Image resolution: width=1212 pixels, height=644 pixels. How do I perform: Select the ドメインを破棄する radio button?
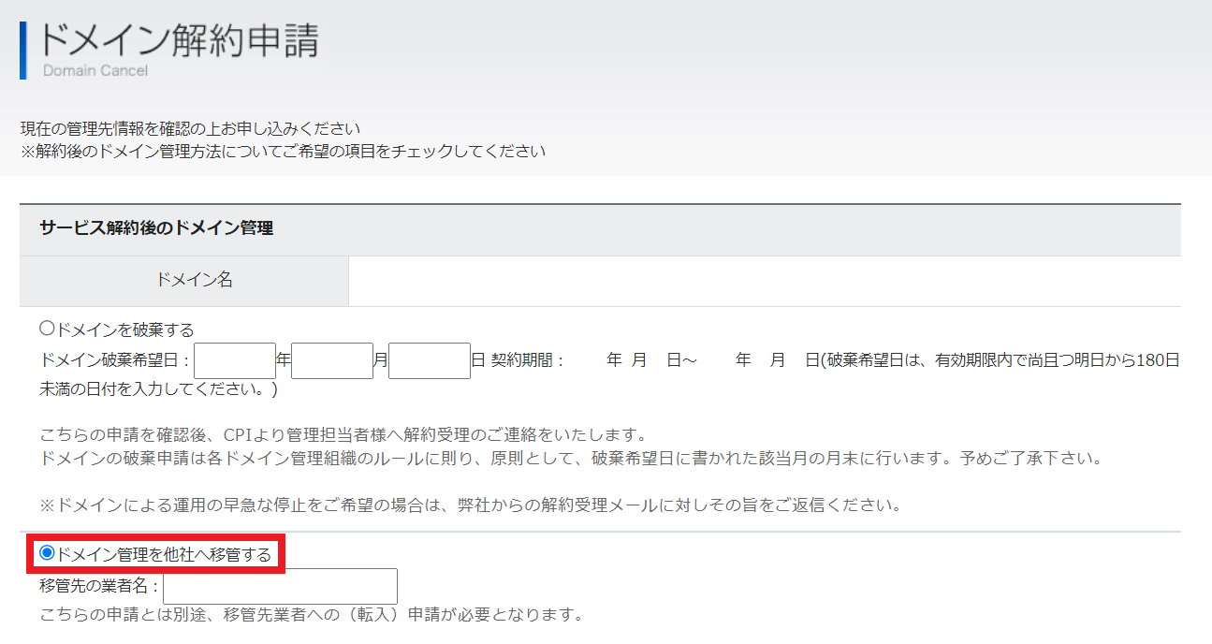47,329
